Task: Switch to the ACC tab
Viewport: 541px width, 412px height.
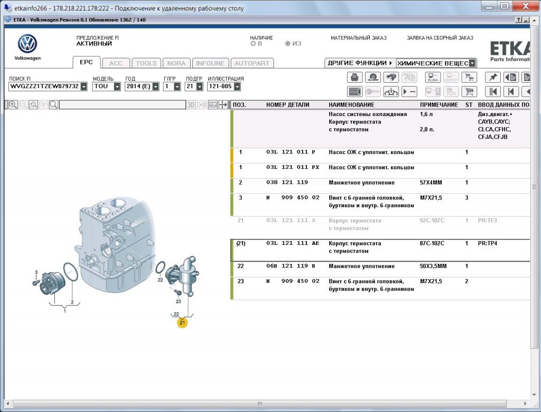Action: [116, 63]
